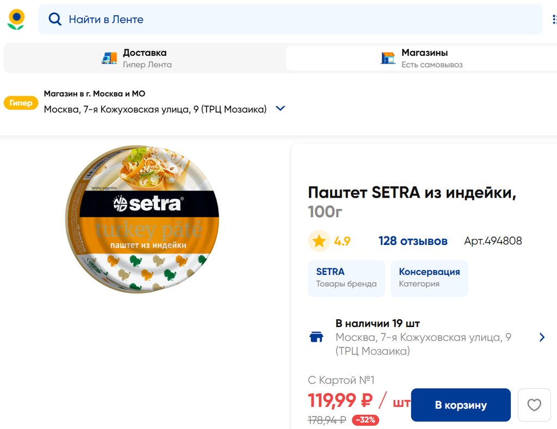Screen dimensions: 557x429
Task: Click the blue shop icon near availability
Action: (x=316, y=337)
